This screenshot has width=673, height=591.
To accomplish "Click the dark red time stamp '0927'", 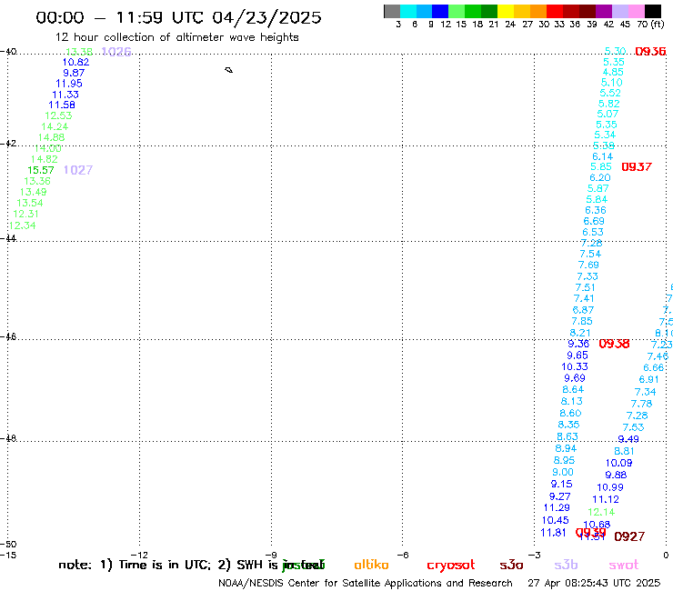I will pyautogui.click(x=629, y=536).
